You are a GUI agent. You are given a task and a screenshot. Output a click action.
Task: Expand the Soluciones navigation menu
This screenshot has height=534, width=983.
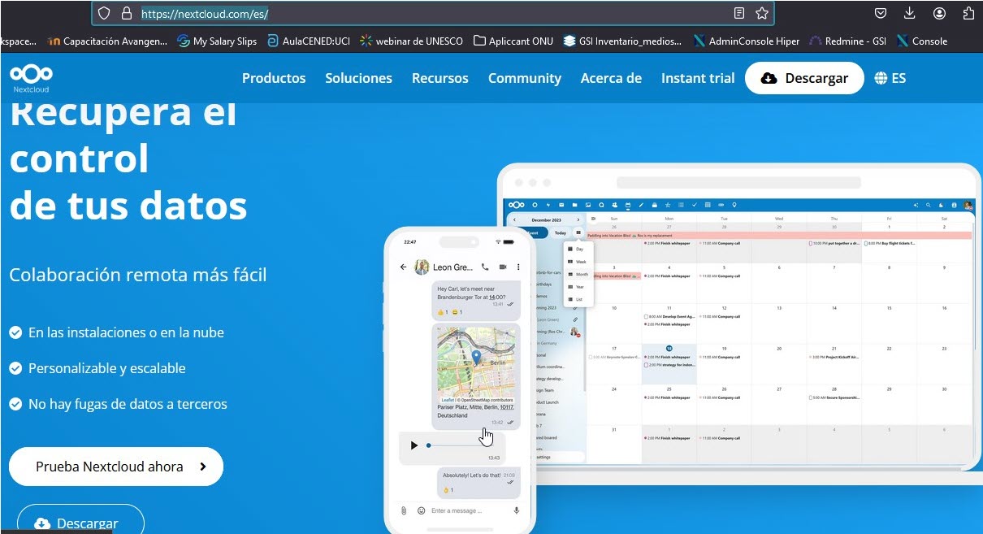pyautogui.click(x=358, y=78)
